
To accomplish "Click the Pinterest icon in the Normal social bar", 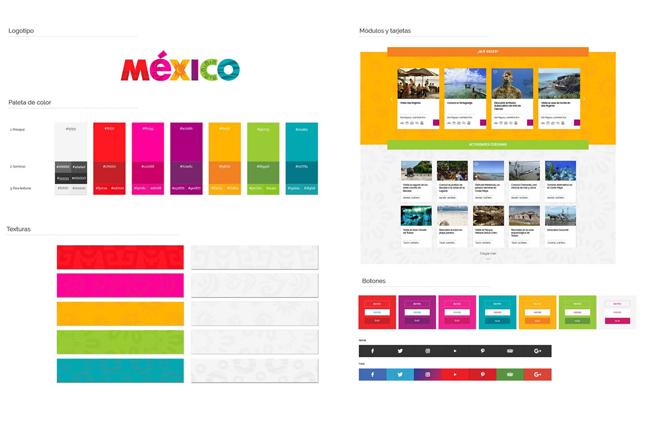I will (483, 351).
